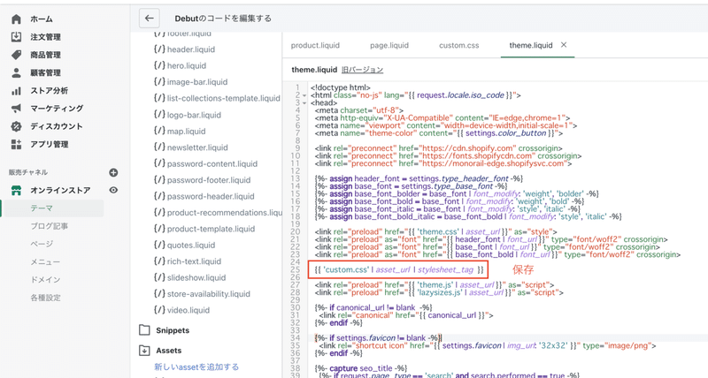
Task: Open the 旧バージョン older versions link
Action: 362,70
